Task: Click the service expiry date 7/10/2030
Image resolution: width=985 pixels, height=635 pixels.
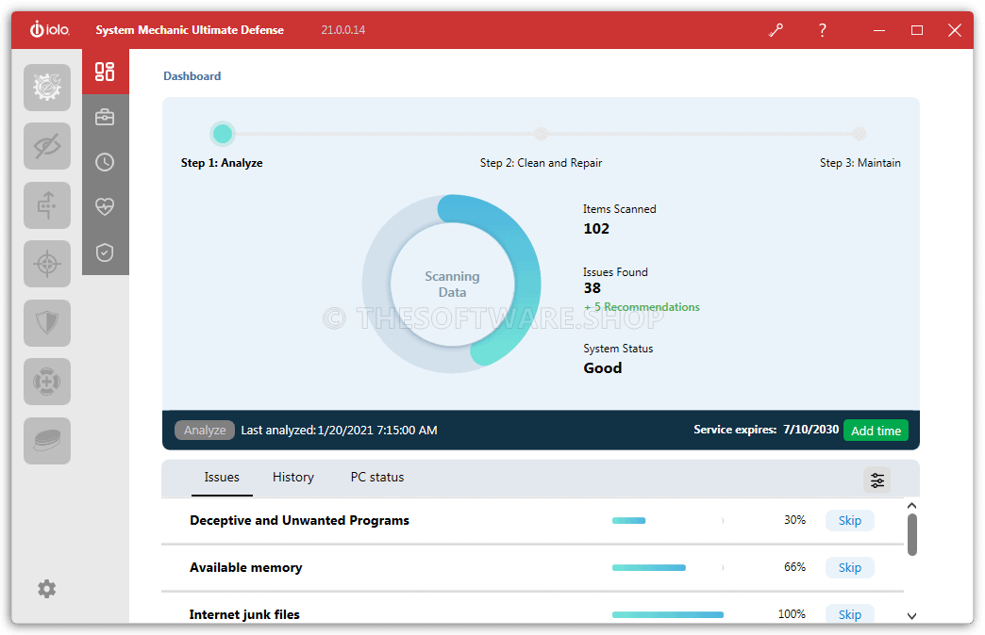Action: [x=811, y=430]
